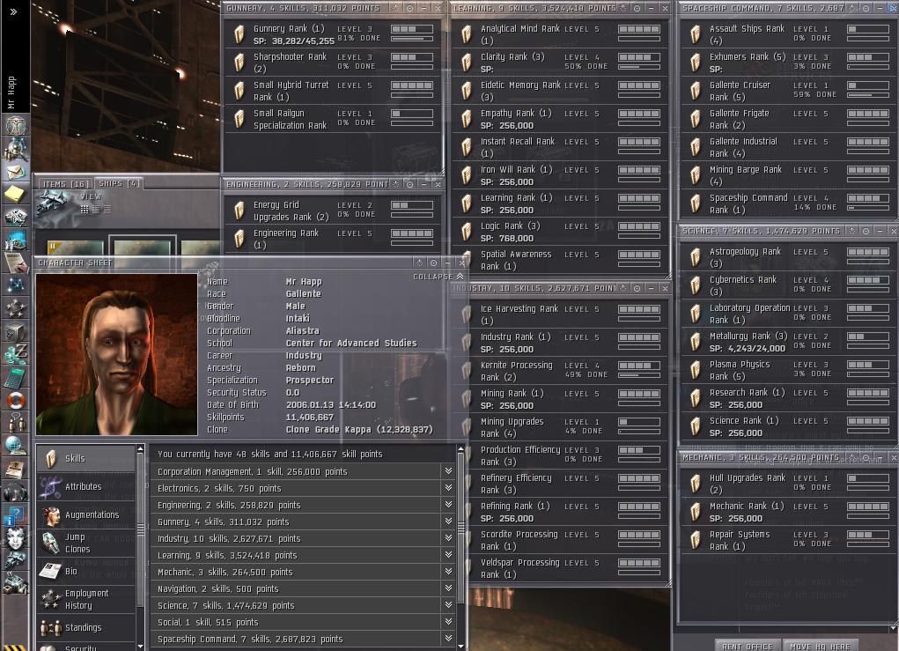Open the station buildings icon in sidebar

click(16, 583)
